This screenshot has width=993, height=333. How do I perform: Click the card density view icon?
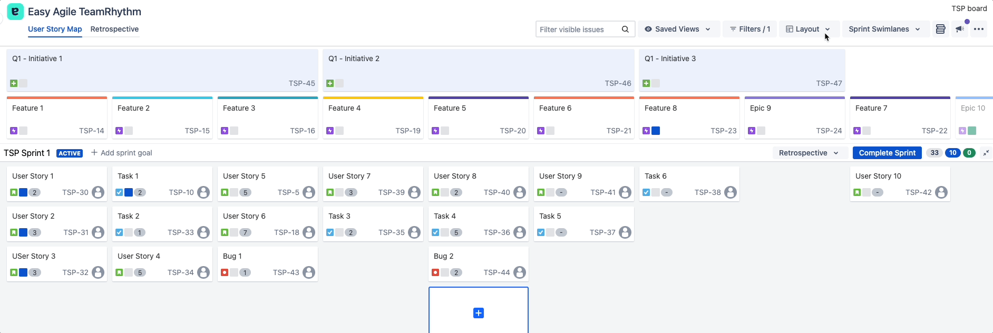point(940,30)
